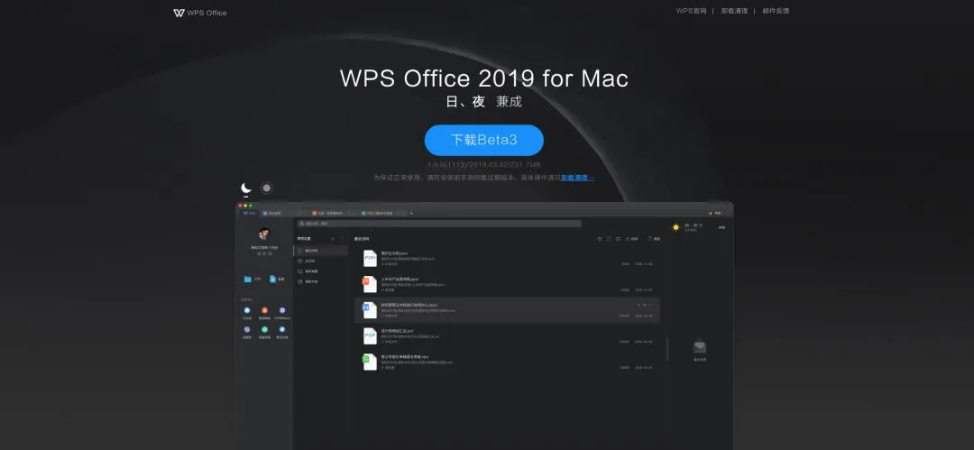Click the blue new-document icon in left panel
This screenshot has width=974, height=450.
point(272,279)
